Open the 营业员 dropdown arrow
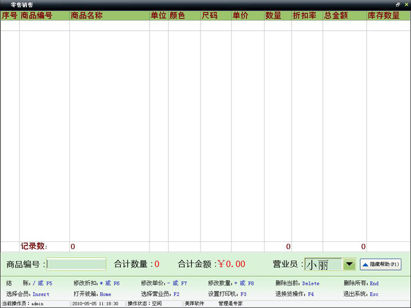 click(349, 264)
